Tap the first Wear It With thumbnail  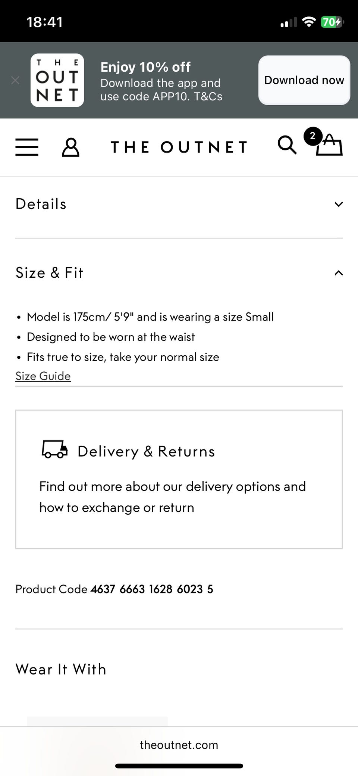[97, 721]
